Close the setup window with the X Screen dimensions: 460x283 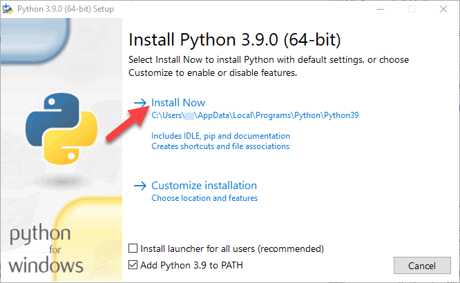click(443, 9)
